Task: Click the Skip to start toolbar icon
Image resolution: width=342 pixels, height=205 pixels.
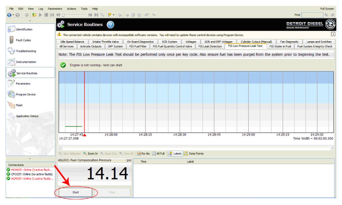Action: click(x=52, y=15)
